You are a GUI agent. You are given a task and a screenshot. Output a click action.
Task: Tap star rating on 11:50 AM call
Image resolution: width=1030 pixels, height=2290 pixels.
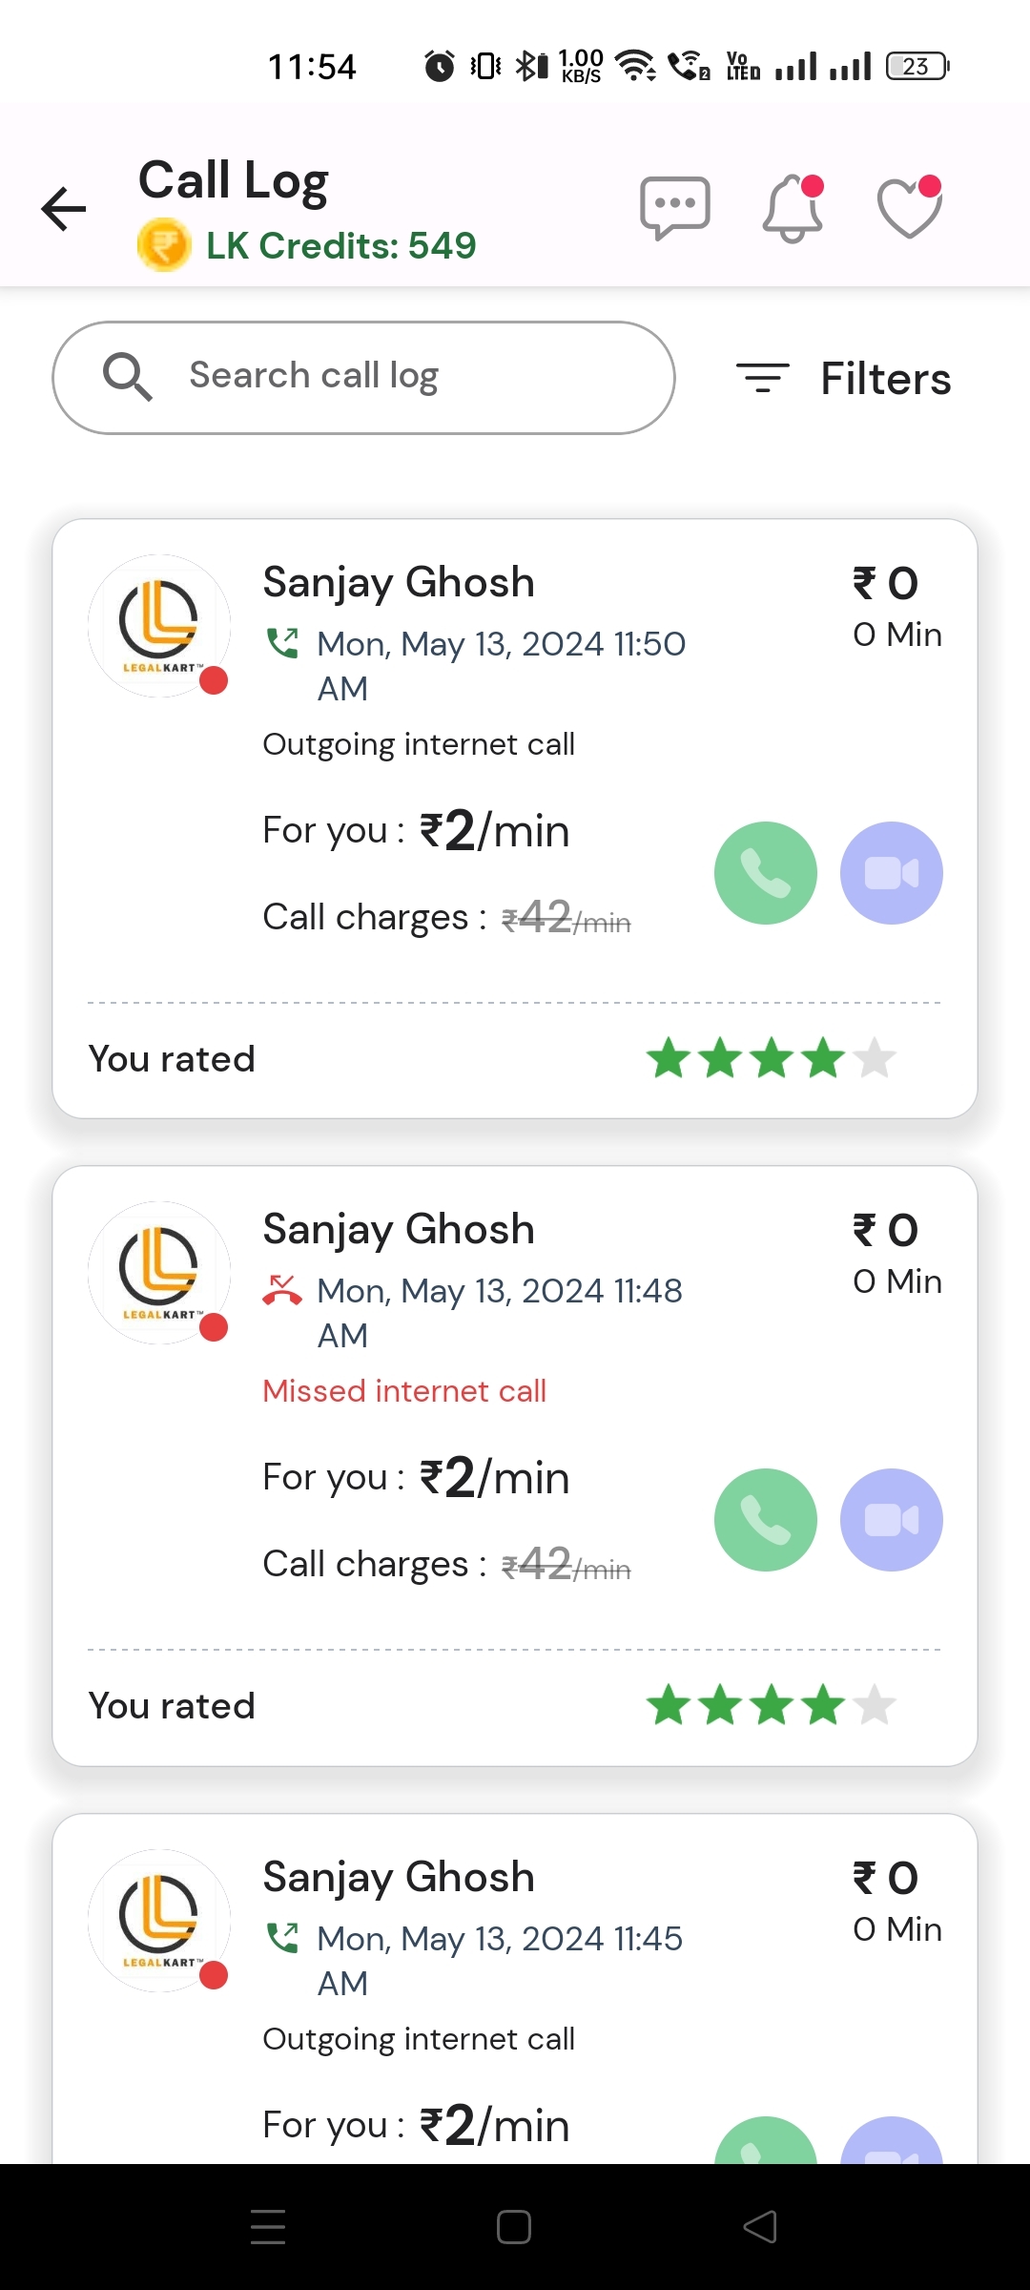(771, 1058)
